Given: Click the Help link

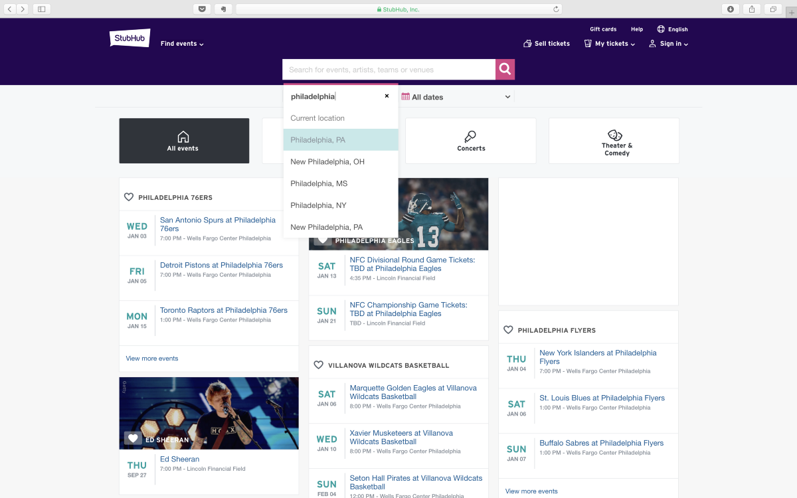Looking at the screenshot, I should point(637,29).
